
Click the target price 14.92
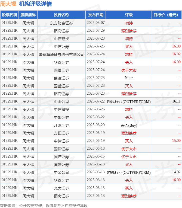point(176,172)
